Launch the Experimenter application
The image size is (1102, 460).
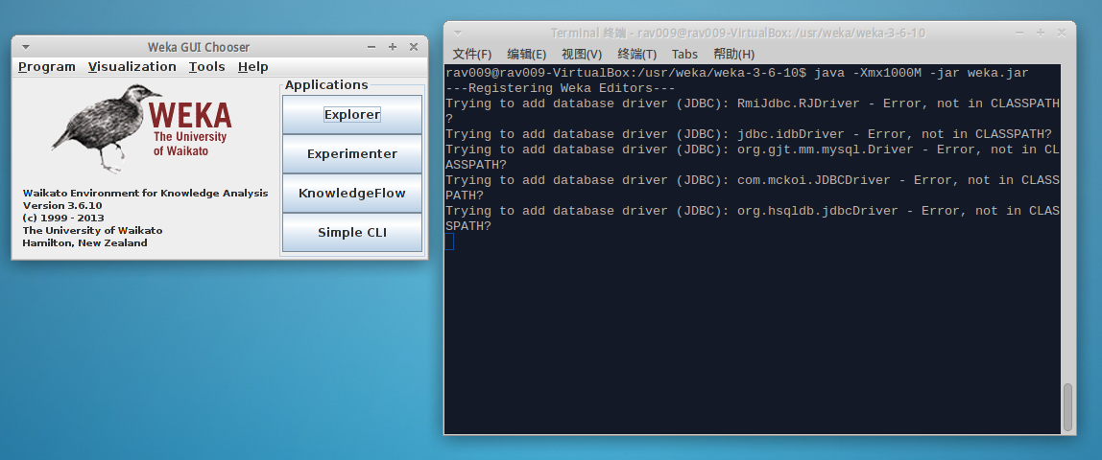click(x=352, y=153)
